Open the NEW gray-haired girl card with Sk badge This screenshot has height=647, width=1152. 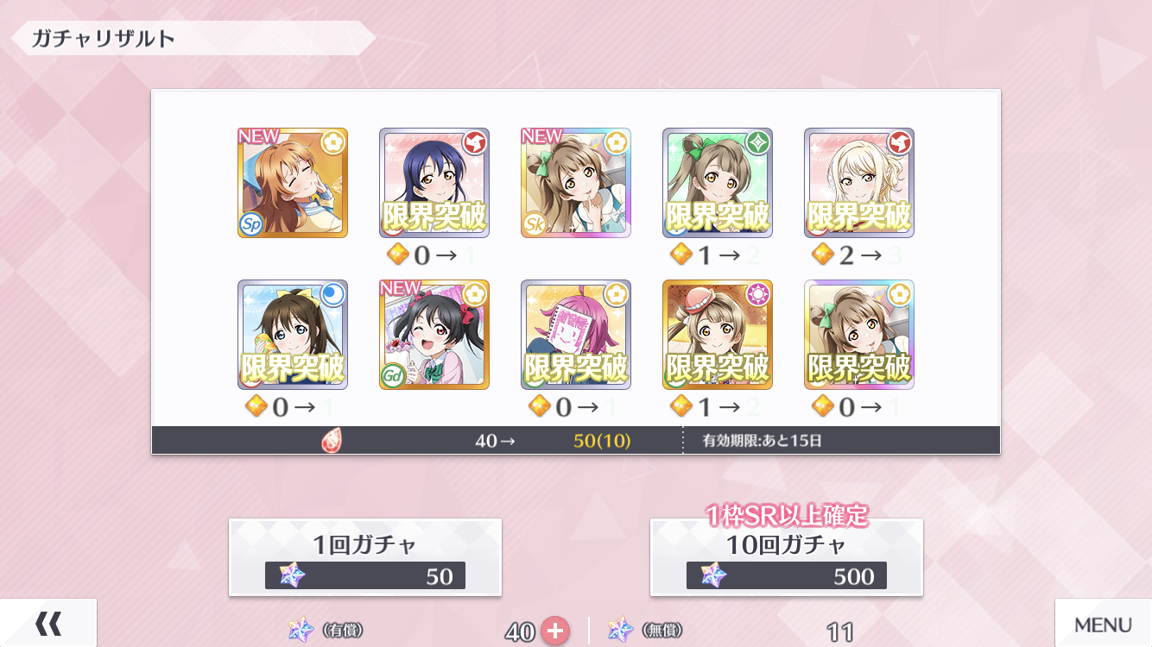pyautogui.click(x=576, y=183)
